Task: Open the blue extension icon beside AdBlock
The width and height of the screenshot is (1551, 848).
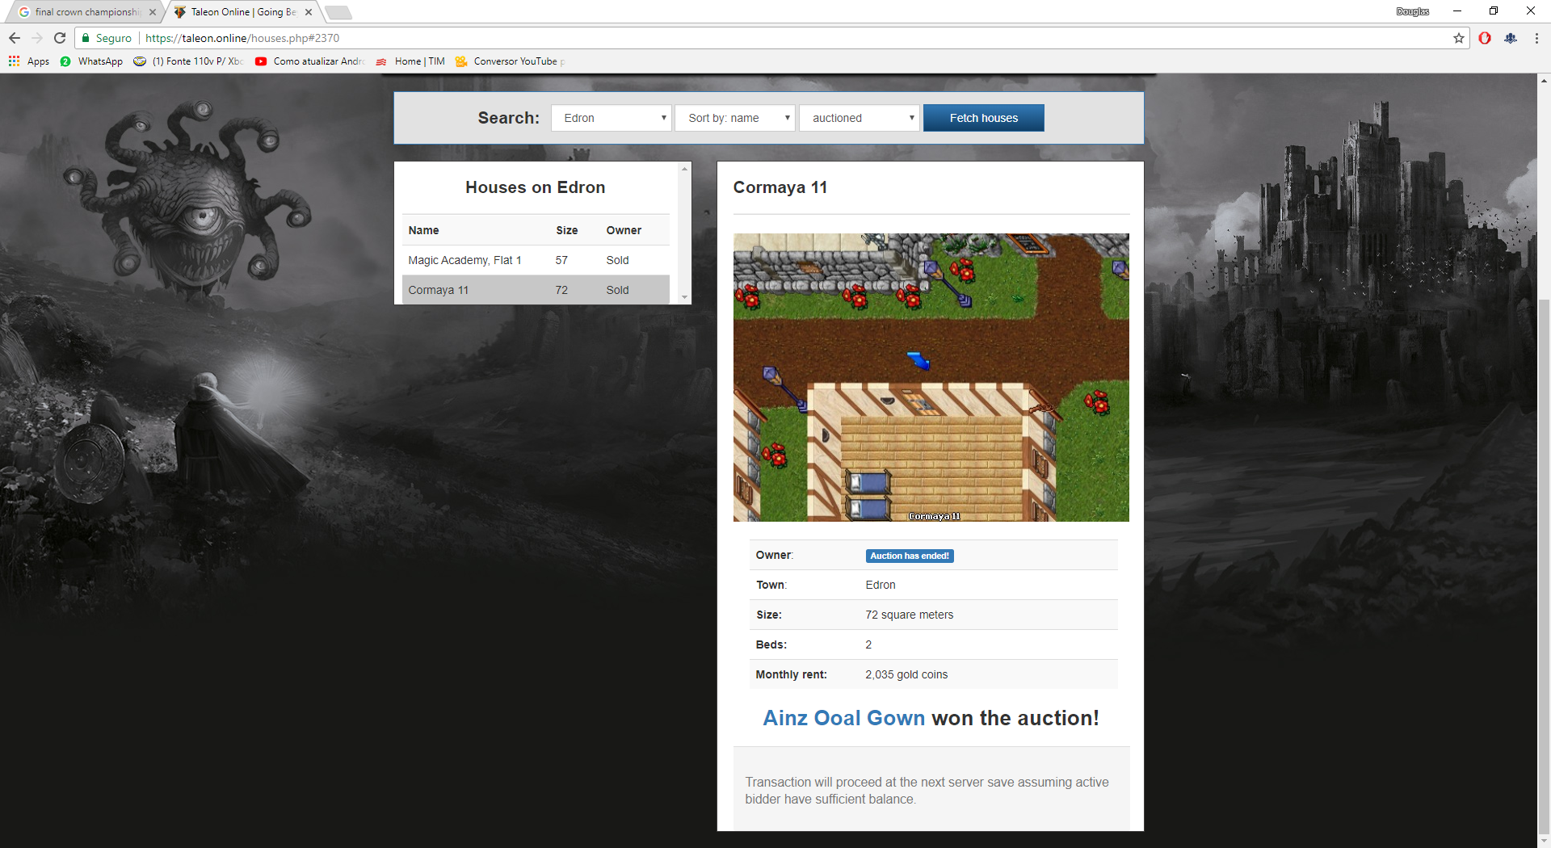Action: pos(1511,38)
